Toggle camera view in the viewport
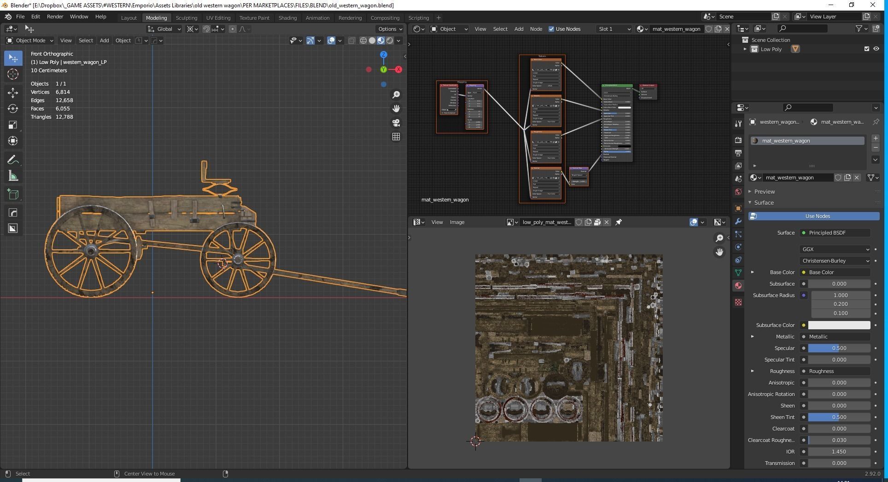 tap(396, 123)
